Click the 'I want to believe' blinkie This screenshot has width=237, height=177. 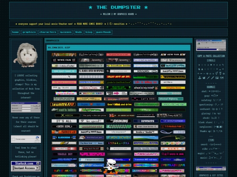point(64,110)
